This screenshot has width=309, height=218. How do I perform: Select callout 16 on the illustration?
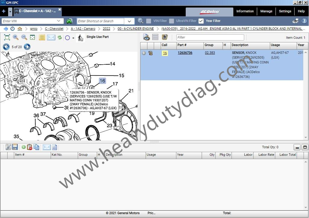pyautogui.click(x=102, y=81)
